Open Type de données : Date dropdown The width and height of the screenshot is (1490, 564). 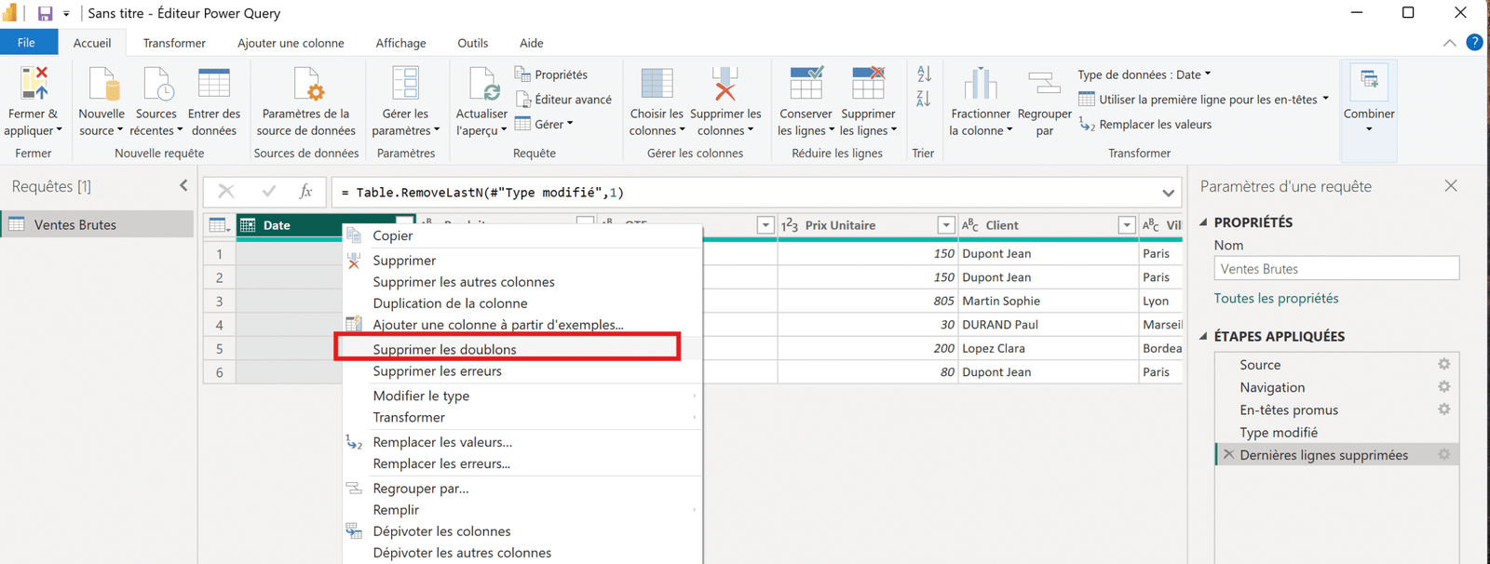tap(1145, 74)
